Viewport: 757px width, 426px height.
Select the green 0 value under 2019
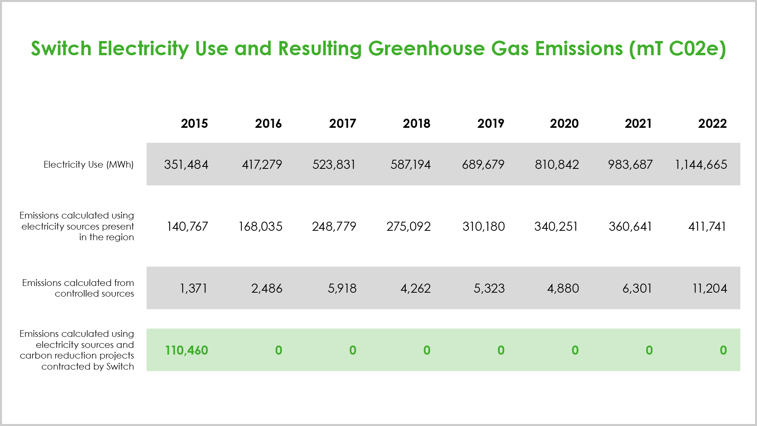click(501, 350)
